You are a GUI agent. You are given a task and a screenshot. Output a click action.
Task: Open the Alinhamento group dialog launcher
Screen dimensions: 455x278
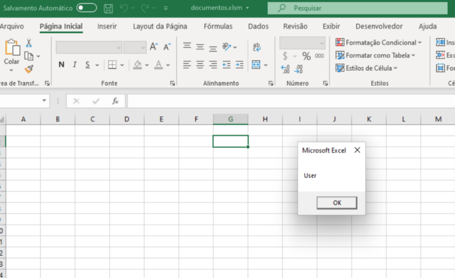270,83
